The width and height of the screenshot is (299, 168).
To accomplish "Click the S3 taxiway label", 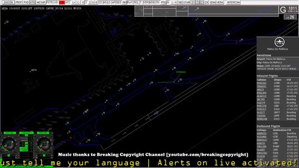I will [x=168, y=90].
